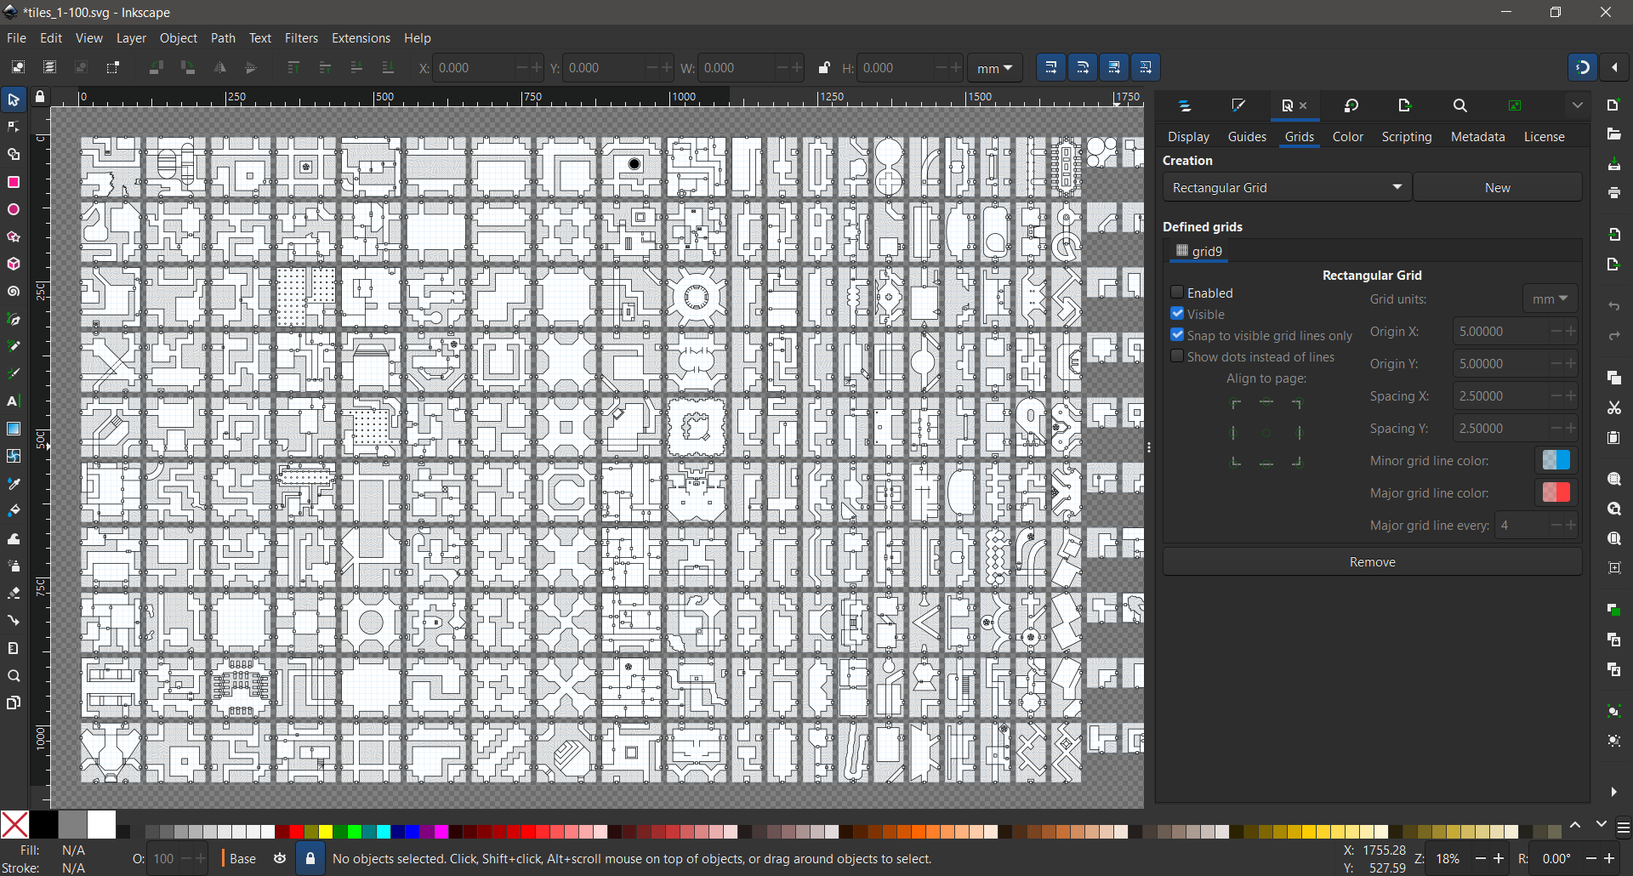Open the toolbar mm units dropdown

point(994,68)
